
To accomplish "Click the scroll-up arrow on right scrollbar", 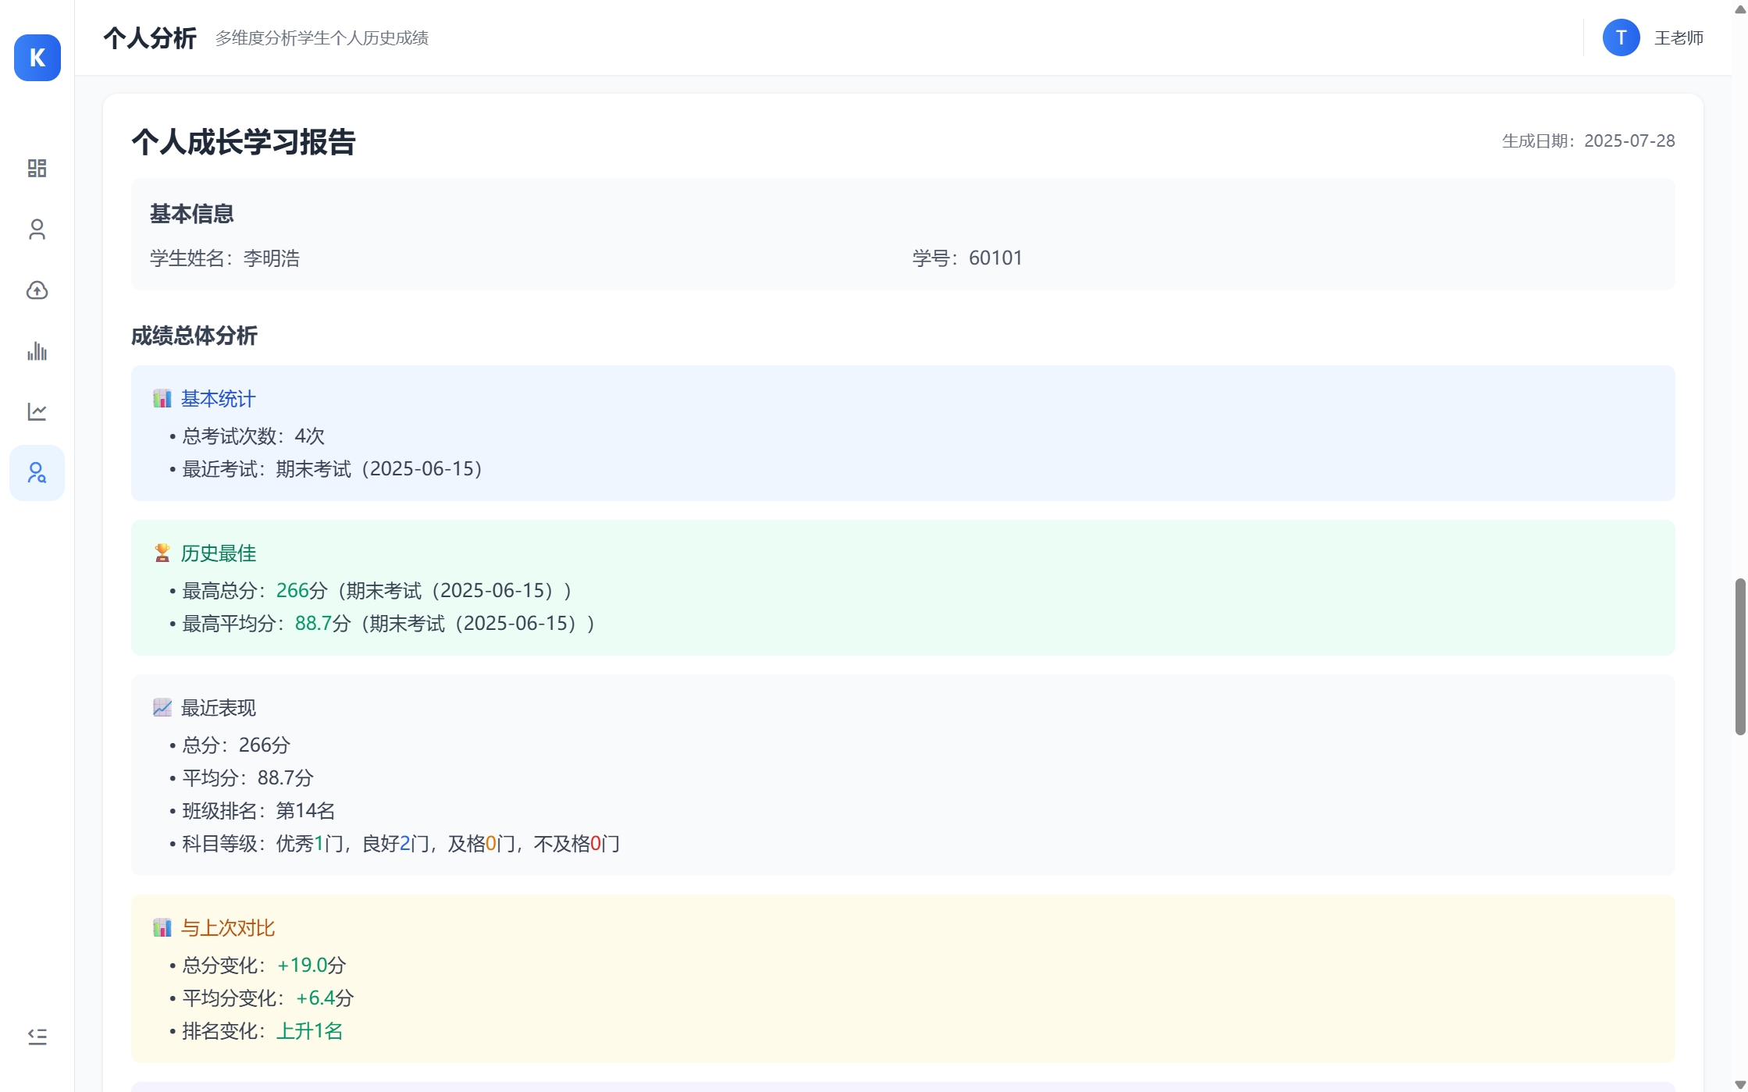I will [1739, 8].
